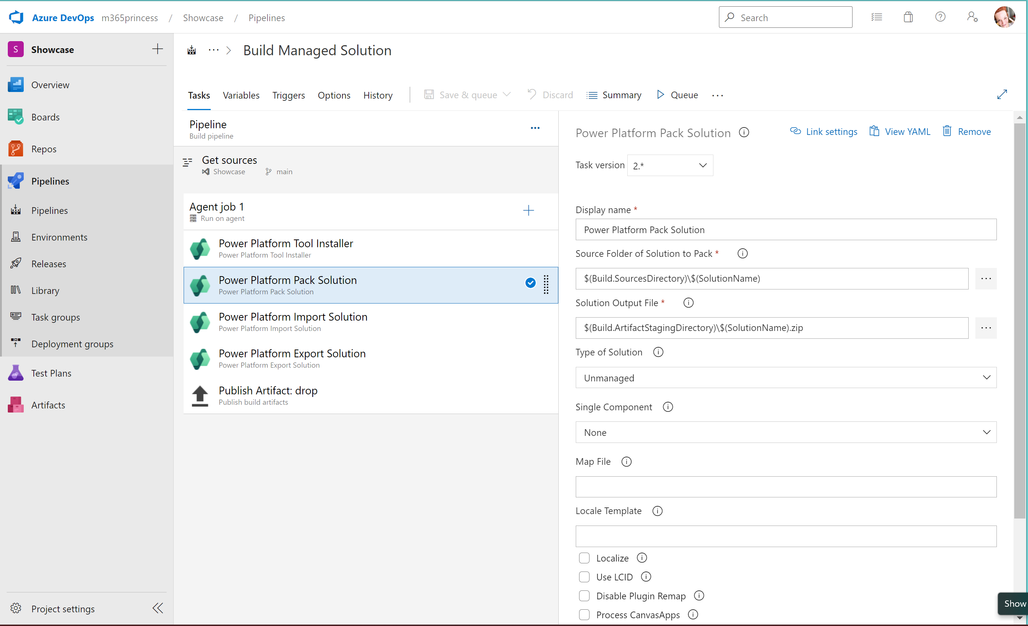
Task: Click the plus icon next to Showcase
Action: tap(157, 49)
